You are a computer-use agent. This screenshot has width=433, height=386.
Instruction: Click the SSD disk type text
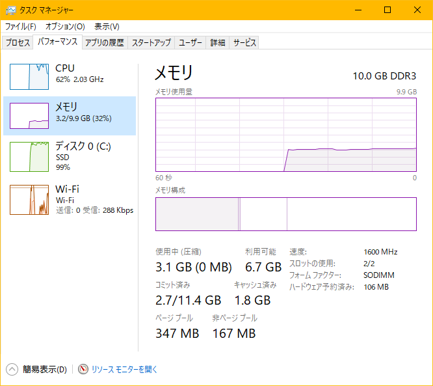(x=62, y=158)
